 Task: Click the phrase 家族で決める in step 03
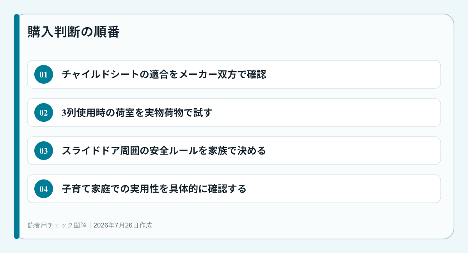[x=237, y=151]
